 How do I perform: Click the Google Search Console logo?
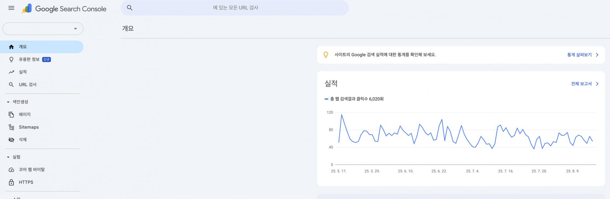[x=64, y=9]
